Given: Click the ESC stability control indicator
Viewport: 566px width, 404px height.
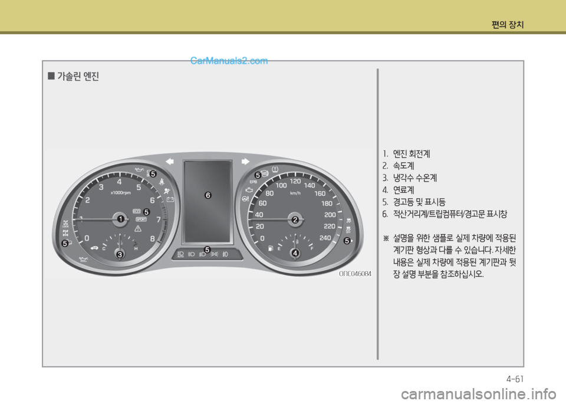Looking at the screenshot, I should [x=348, y=221].
